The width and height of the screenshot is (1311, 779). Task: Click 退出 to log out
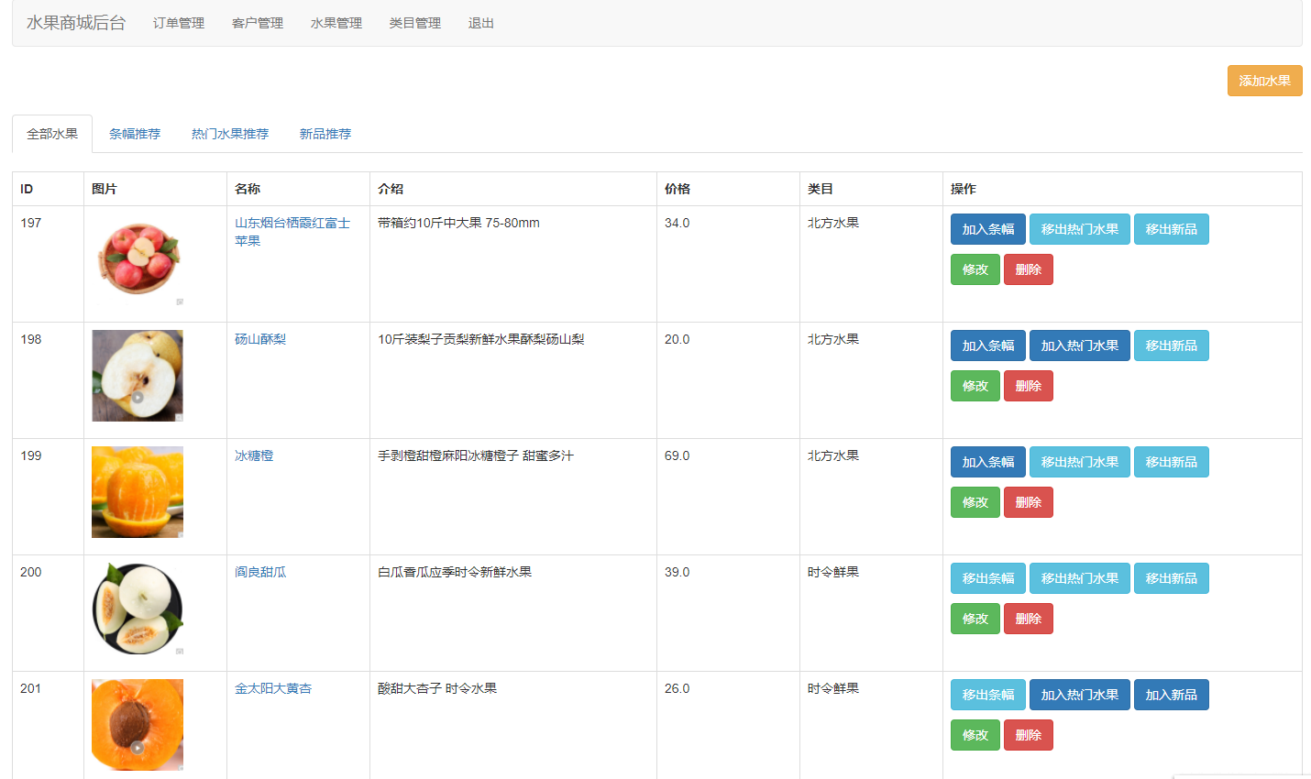pos(481,23)
